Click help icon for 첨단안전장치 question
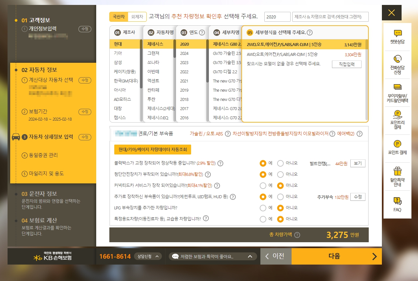418x281 pixels. (208, 175)
